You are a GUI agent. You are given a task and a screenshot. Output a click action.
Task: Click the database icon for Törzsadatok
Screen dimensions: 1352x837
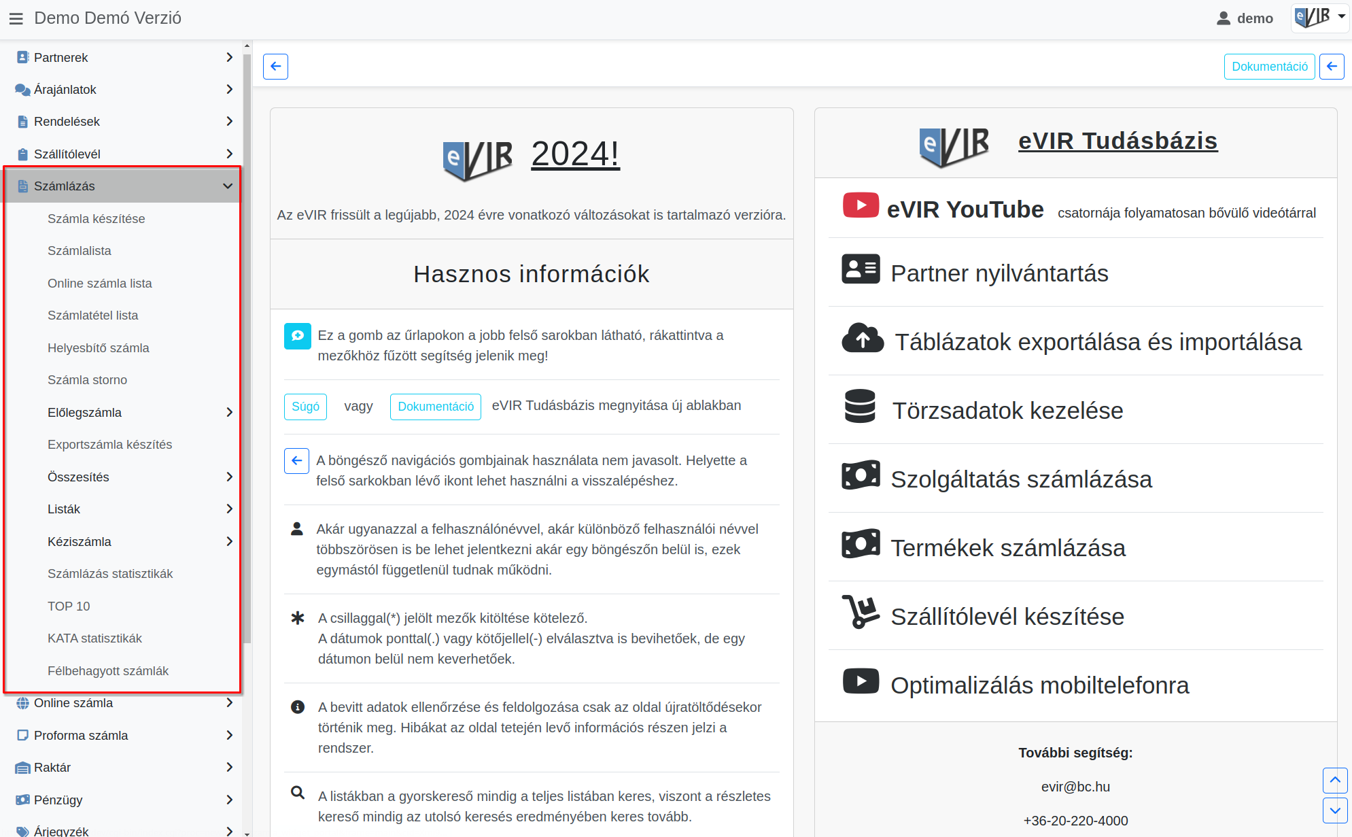[860, 406]
